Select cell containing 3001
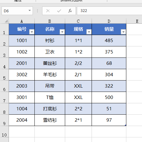The image size is (142, 142). pyautogui.click(x=22, y=97)
